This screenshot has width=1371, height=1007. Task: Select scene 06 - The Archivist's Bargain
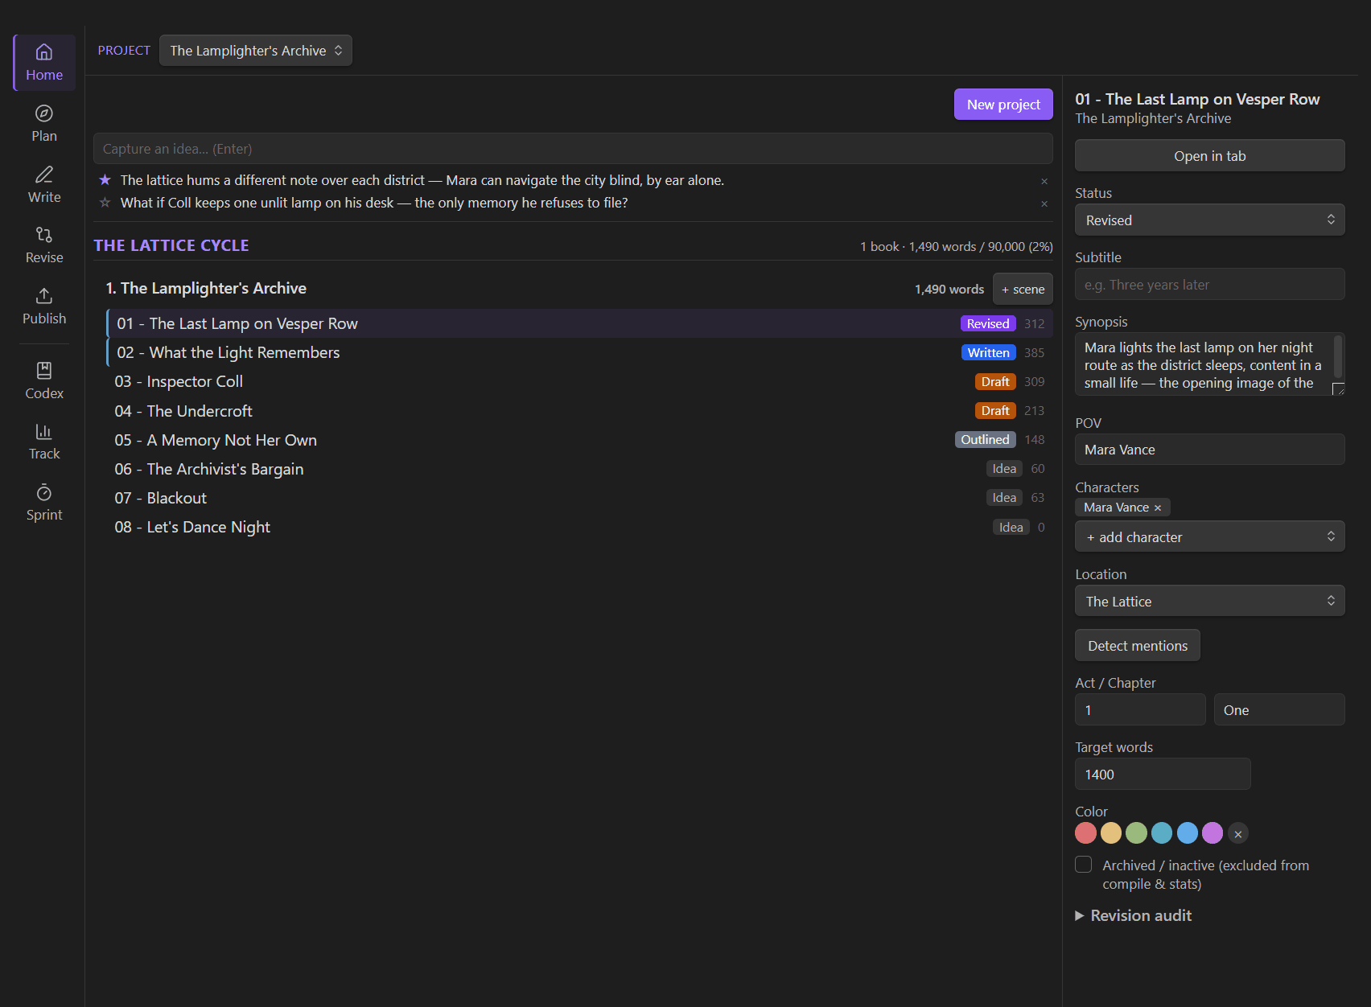coord(579,469)
